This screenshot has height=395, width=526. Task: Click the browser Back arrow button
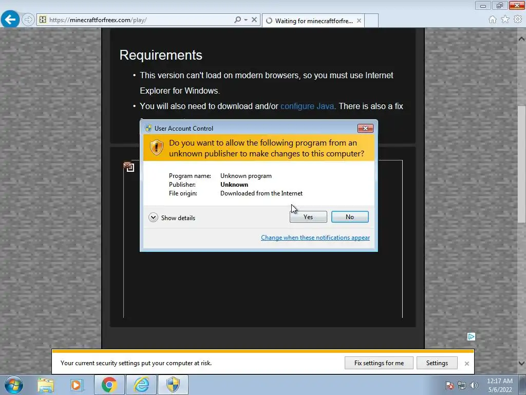tap(10, 20)
